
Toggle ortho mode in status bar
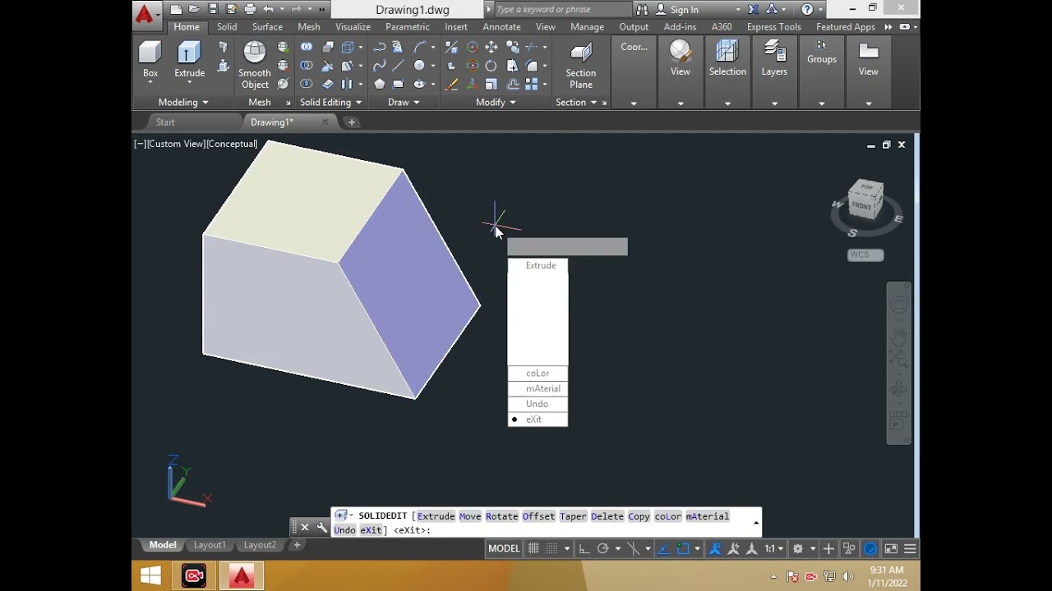tap(584, 548)
